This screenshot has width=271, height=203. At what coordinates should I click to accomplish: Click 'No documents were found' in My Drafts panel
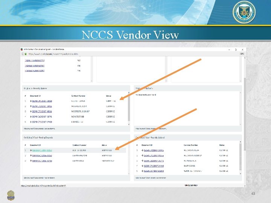146,95
